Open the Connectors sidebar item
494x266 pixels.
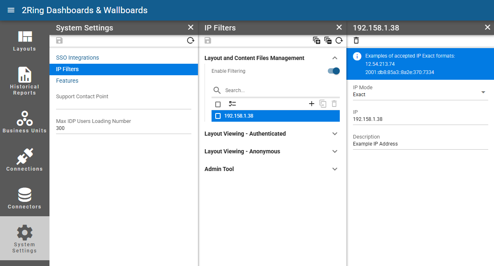tap(25, 198)
